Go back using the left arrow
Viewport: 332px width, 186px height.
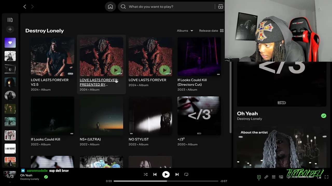(x=25, y=7)
